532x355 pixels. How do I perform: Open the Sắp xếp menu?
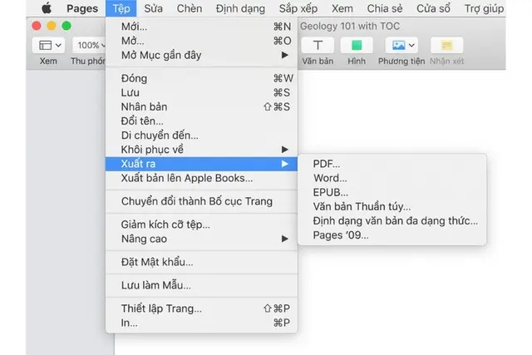point(298,8)
